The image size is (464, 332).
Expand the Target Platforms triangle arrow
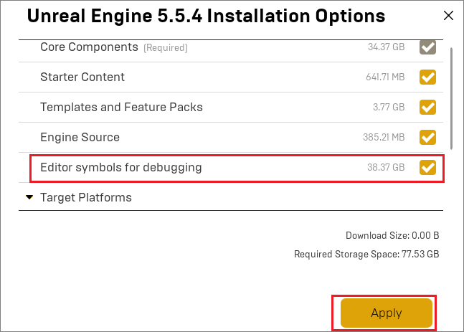tap(29, 197)
